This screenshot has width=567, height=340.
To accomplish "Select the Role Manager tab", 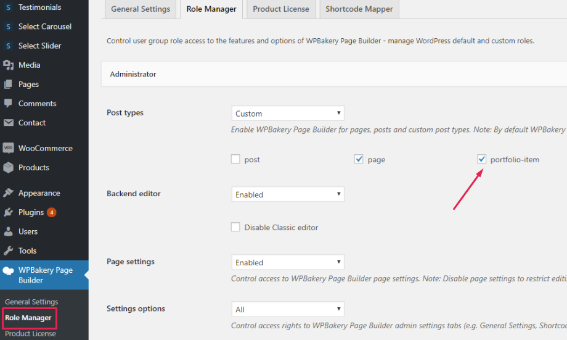I will click(x=211, y=9).
